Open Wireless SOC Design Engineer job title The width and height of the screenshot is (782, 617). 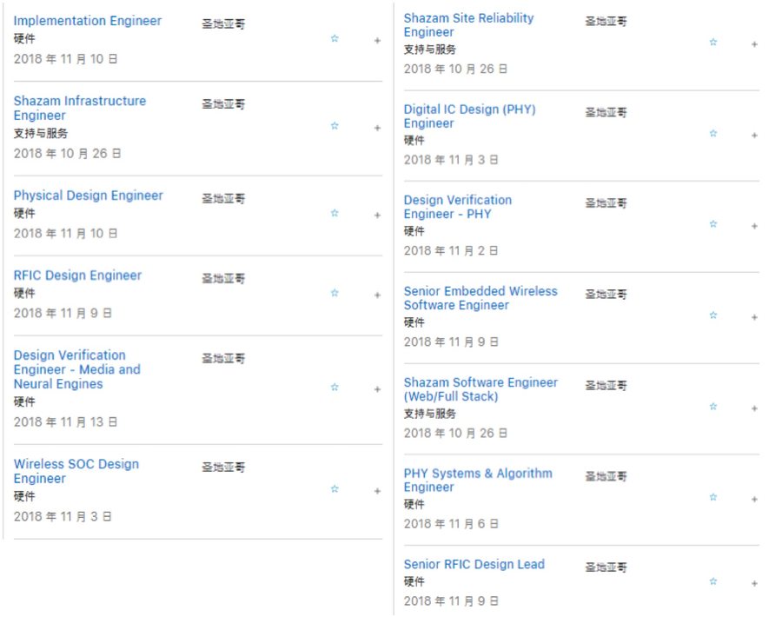point(76,471)
